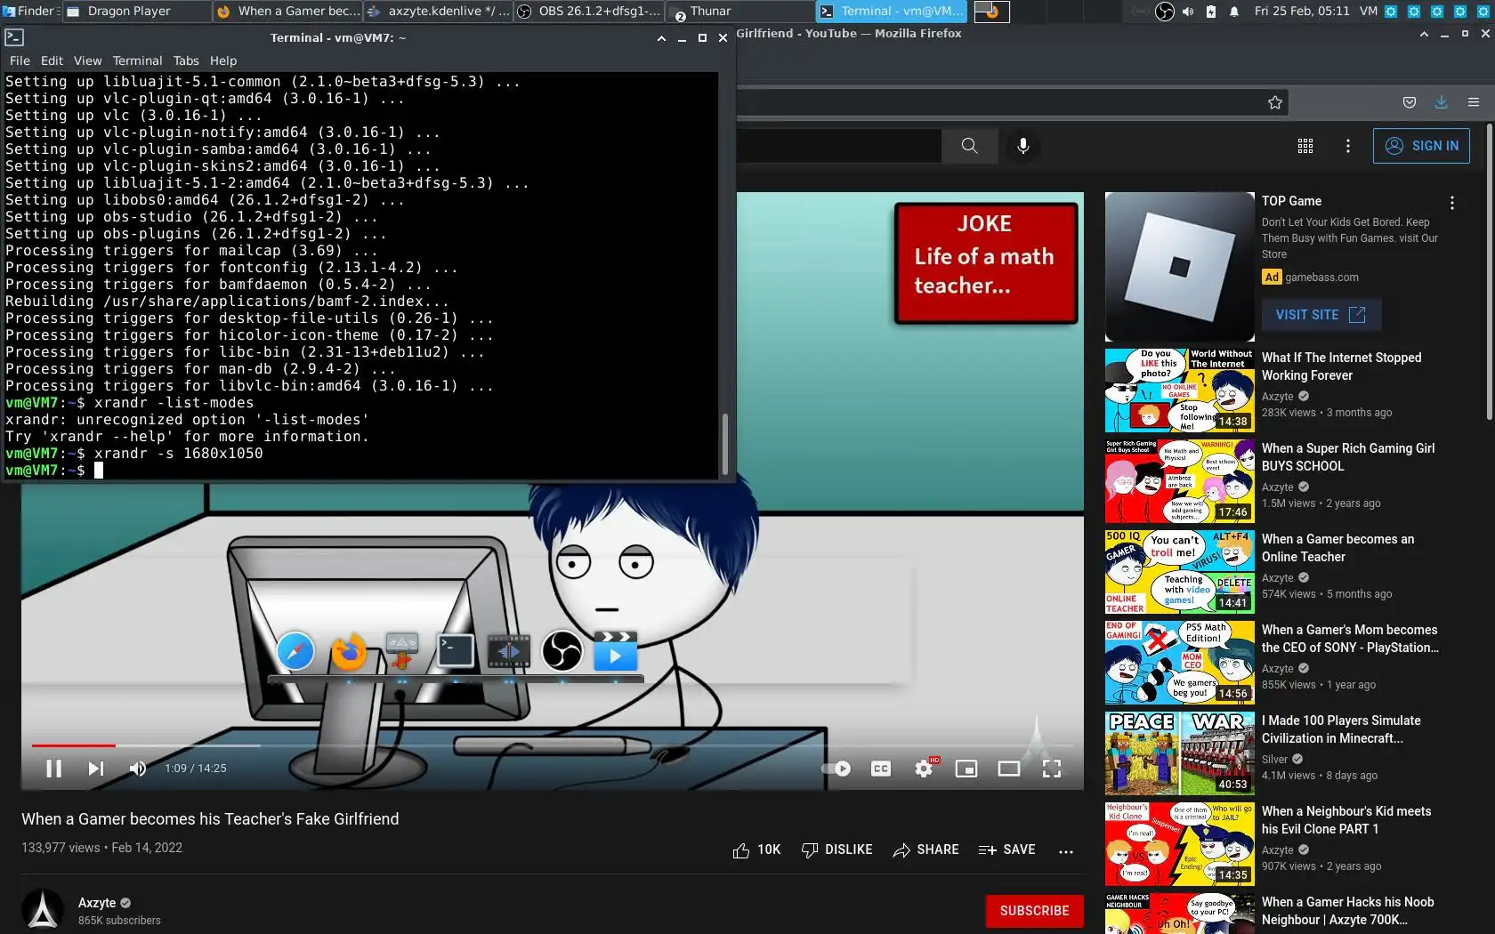Click the OBS icon in system tray
Image resolution: width=1495 pixels, height=934 pixels.
(1165, 12)
